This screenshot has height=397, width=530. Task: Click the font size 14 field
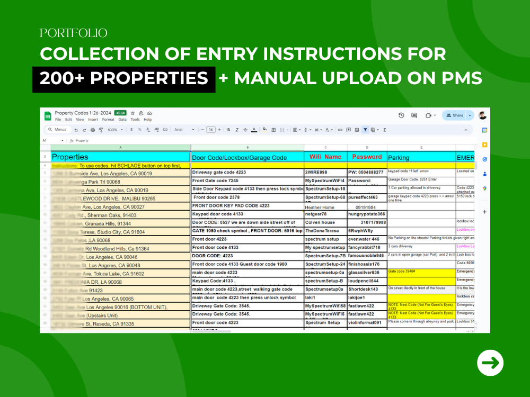pyautogui.click(x=210, y=130)
